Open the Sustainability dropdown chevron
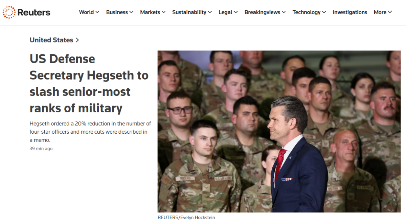This screenshot has height=222, width=406. pyautogui.click(x=210, y=12)
